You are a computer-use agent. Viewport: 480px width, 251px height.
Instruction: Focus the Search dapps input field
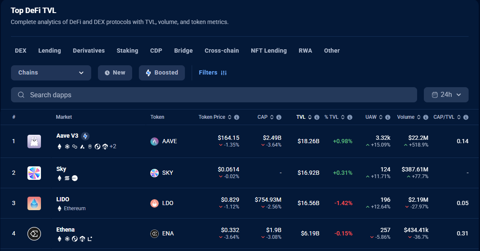[x=214, y=95]
